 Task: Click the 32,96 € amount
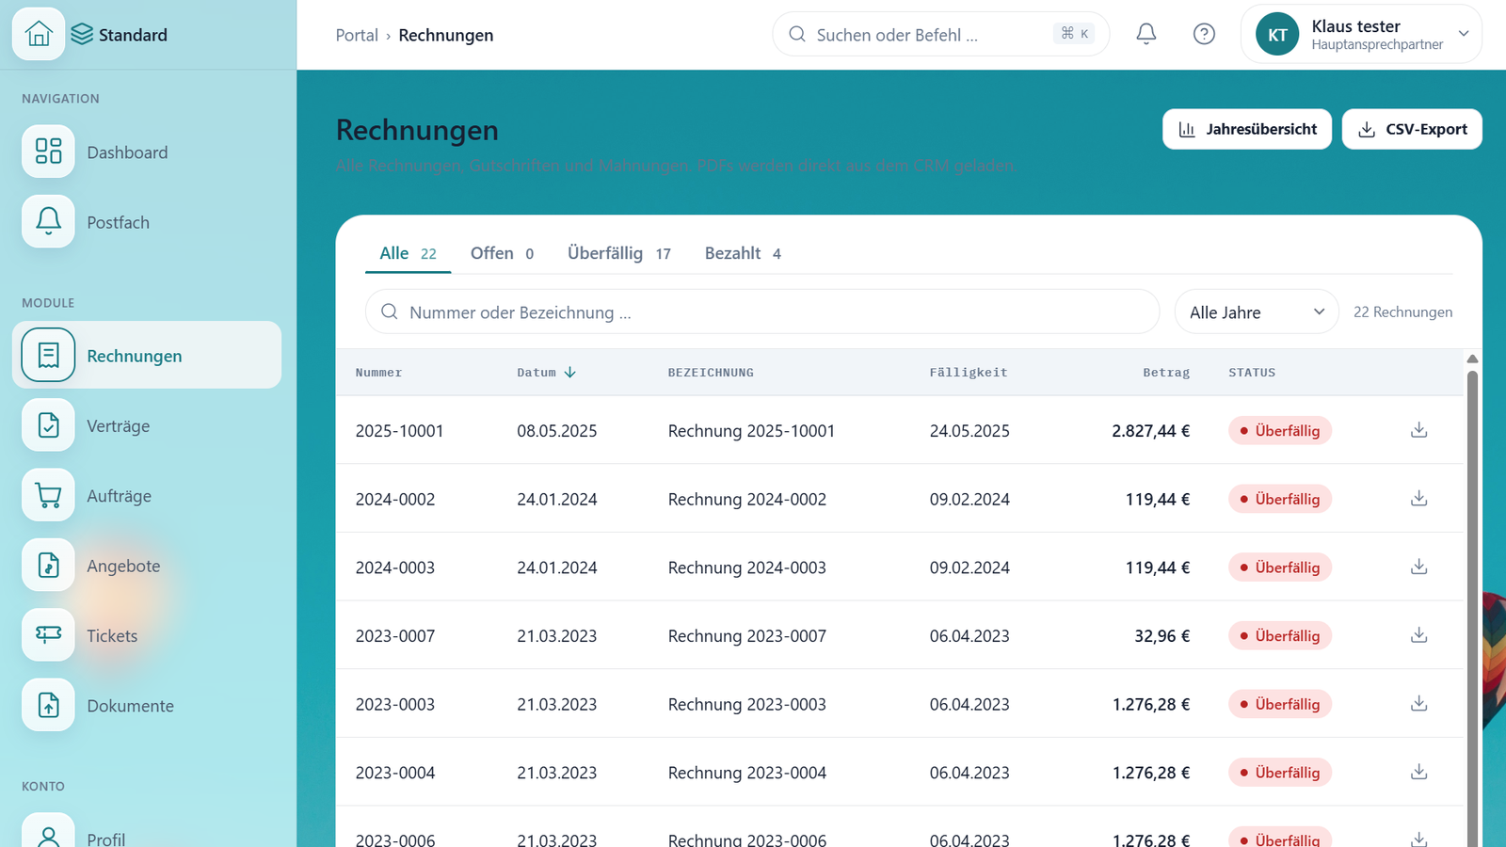(1162, 636)
